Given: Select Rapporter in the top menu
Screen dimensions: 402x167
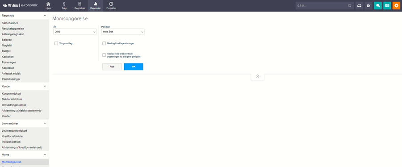Looking at the screenshot, I should click(96, 6).
